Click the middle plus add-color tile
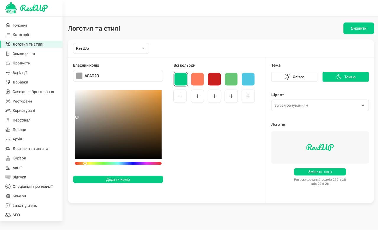The image size is (378, 230). coord(214,96)
